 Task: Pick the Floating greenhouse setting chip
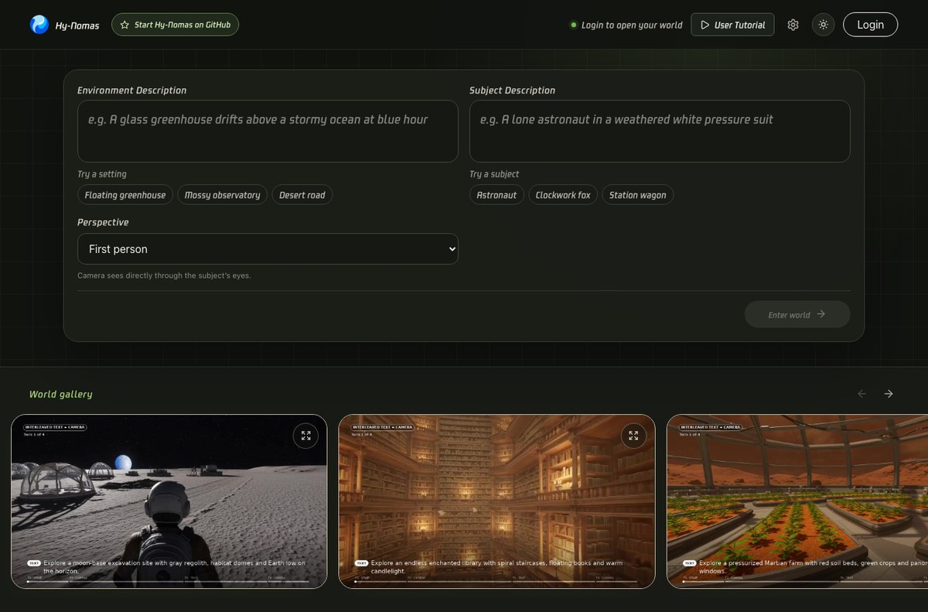click(125, 195)
